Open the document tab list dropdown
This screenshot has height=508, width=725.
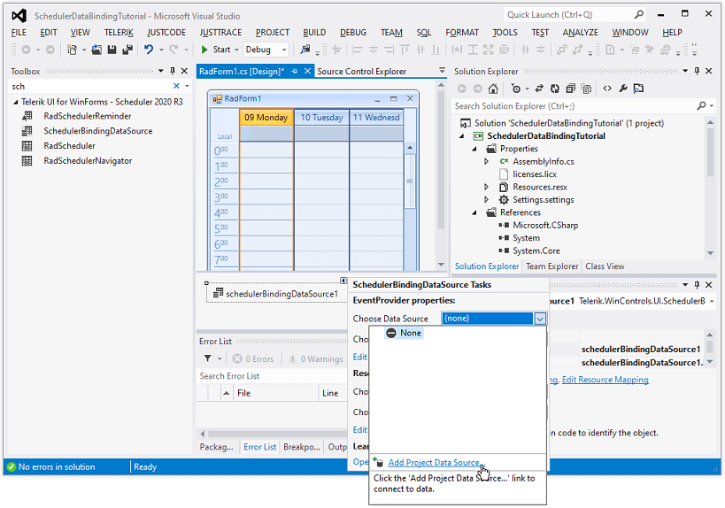tap(442, 70)
